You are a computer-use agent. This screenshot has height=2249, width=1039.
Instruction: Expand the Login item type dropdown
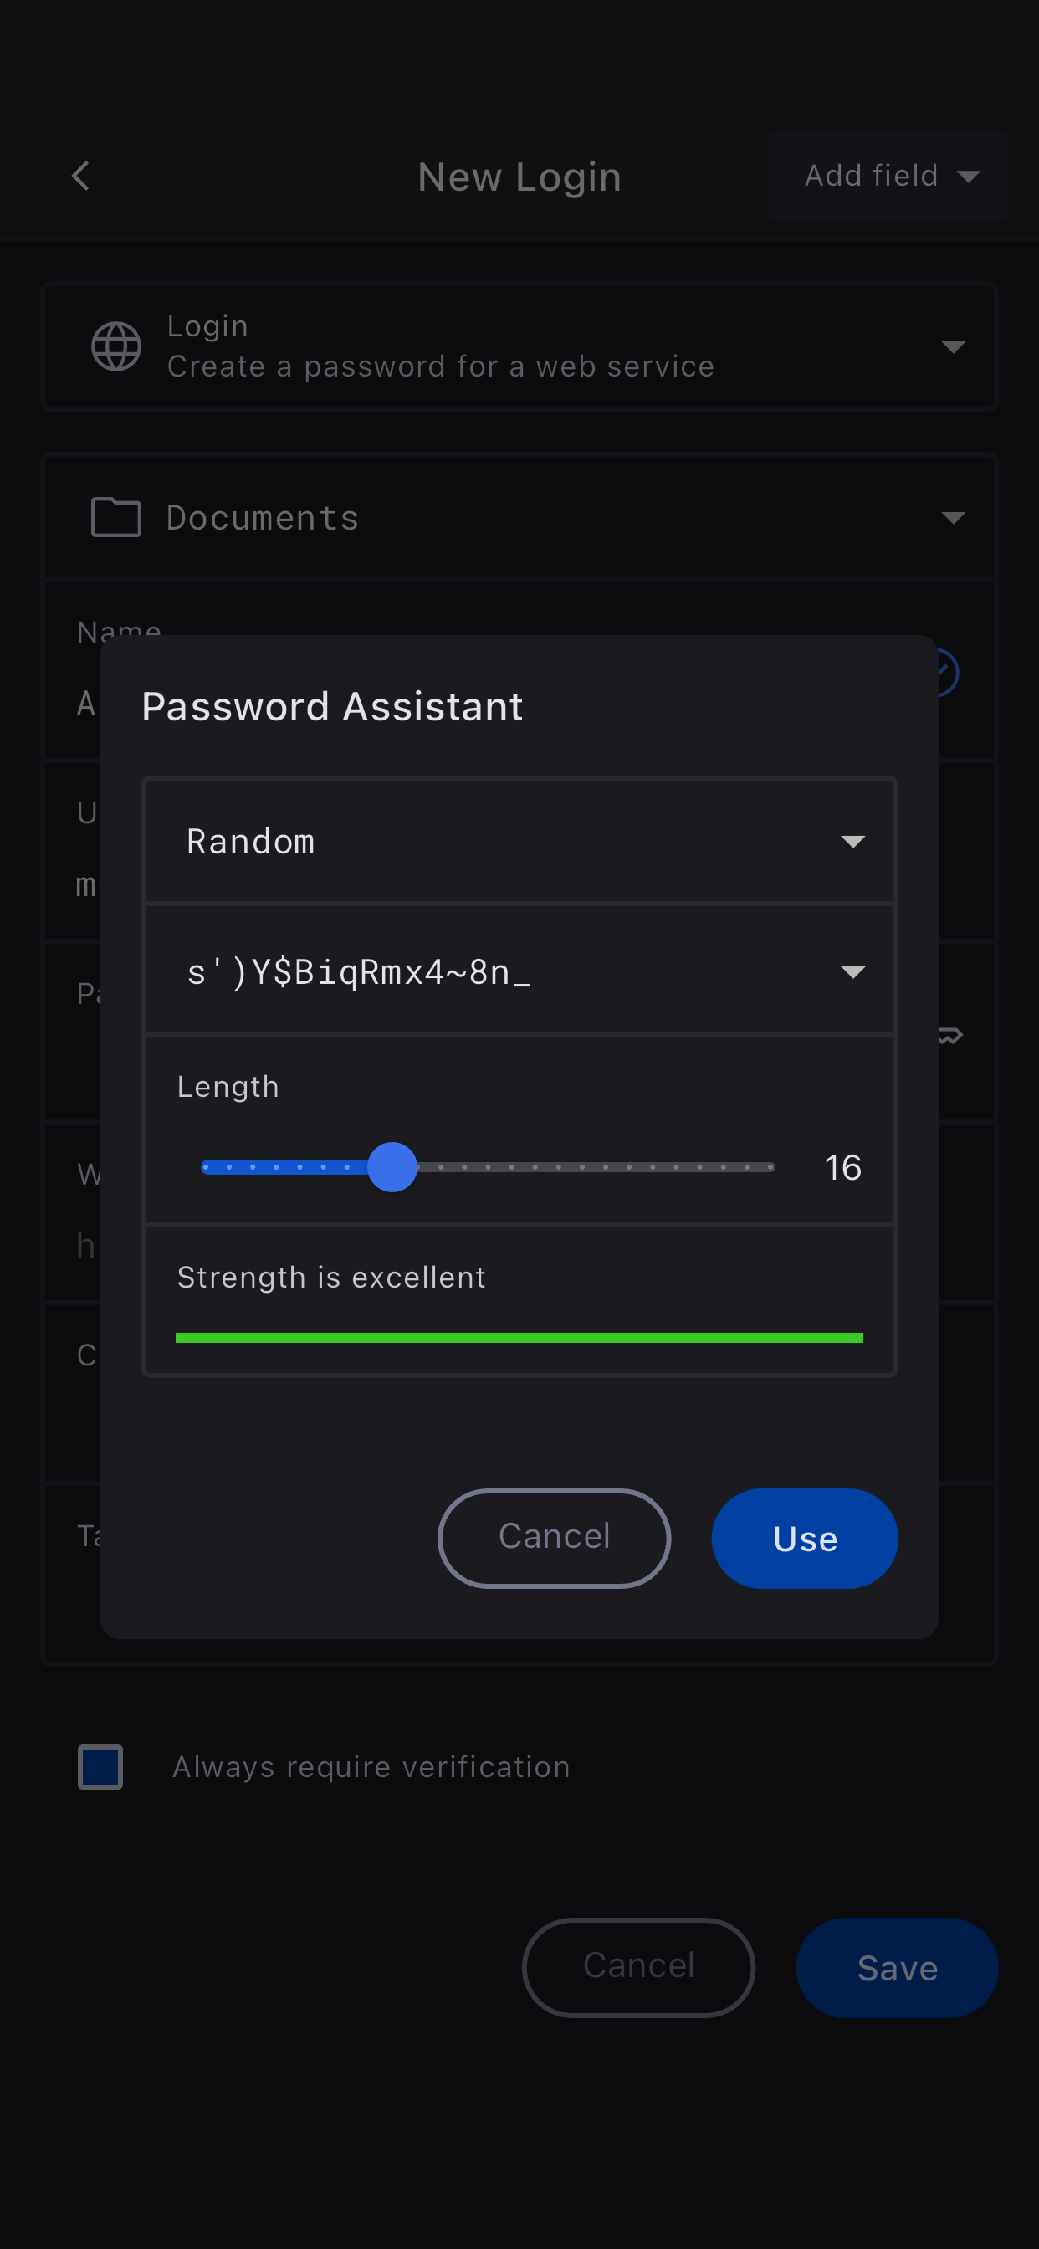pyautogui.click(x=953, y=346)
